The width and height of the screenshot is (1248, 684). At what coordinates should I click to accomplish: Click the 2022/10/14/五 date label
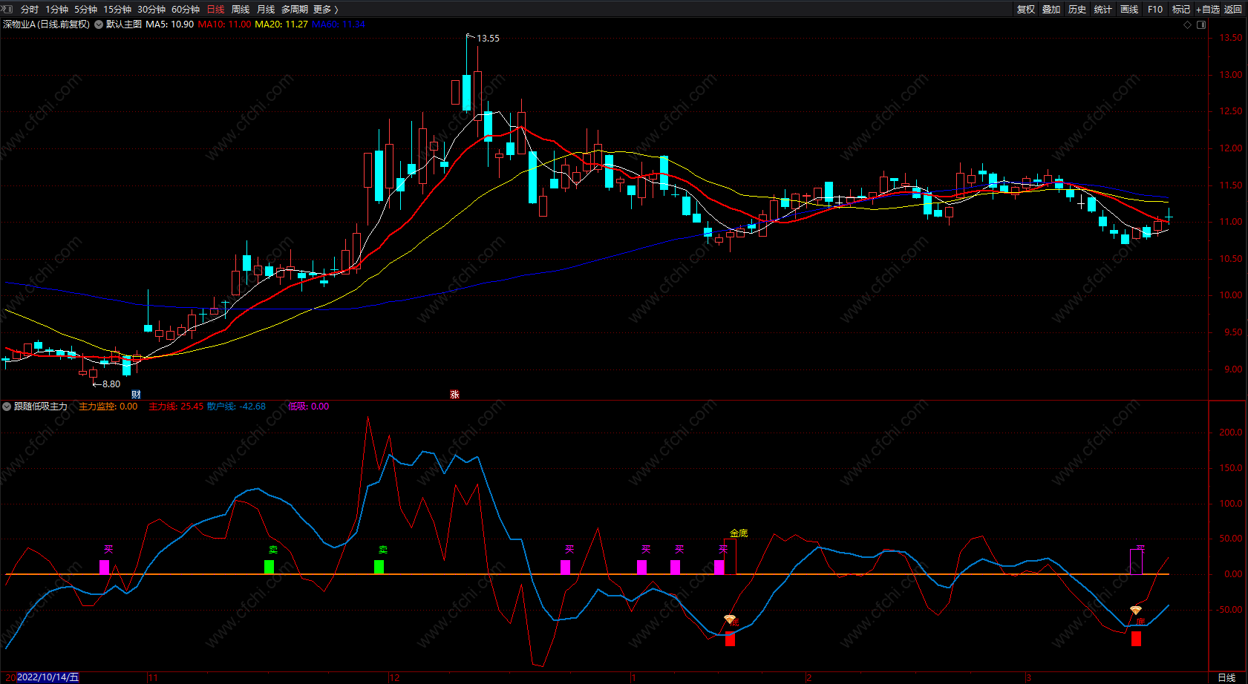pyautogui.click(x=48, y=677)
